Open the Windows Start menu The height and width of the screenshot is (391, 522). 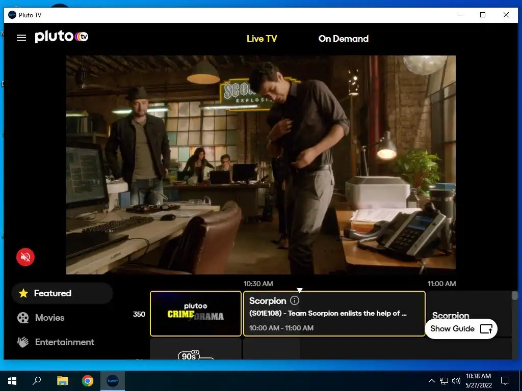point(12,381)
